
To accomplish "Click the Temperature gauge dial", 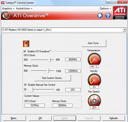I will 94,59.
